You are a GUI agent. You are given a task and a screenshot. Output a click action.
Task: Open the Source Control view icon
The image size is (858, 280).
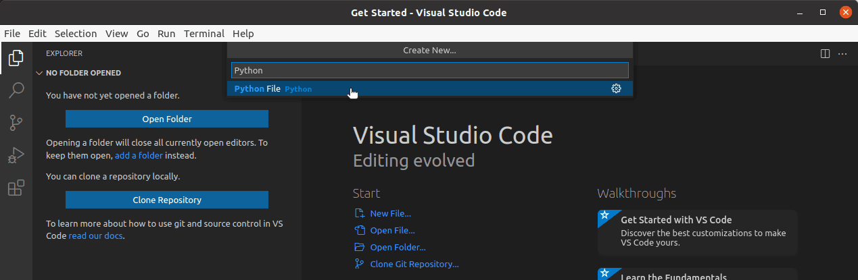pyautogui.click(x=16, y=123)
